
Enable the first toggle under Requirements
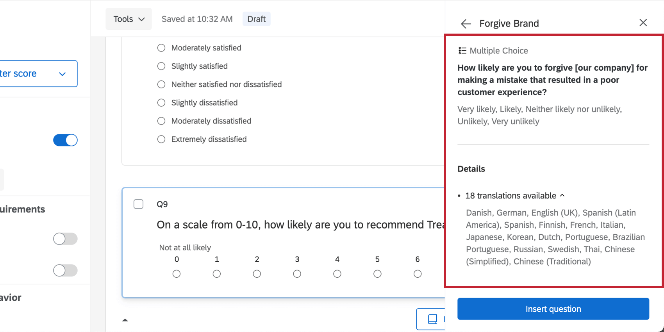(x=65, y=239)
